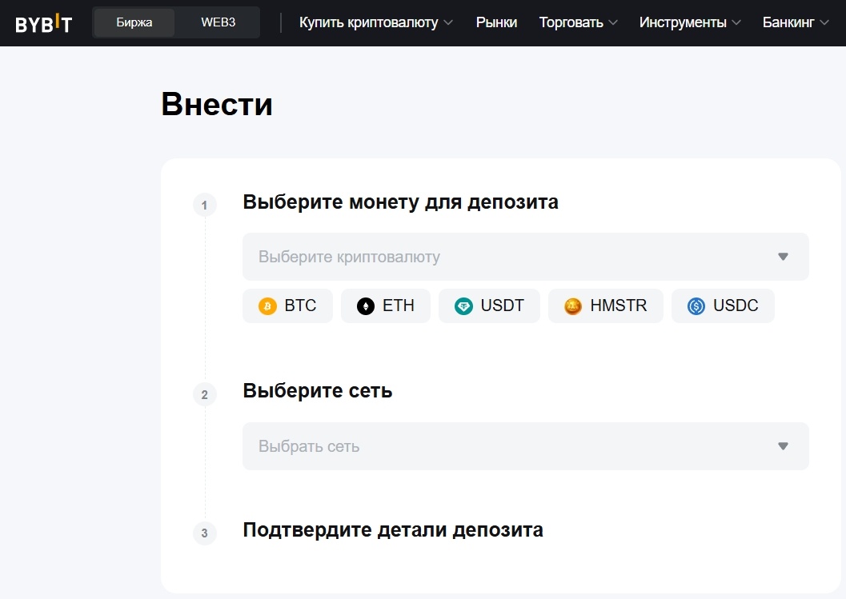The height and width of the screenshot is (599, 846).
Task: Expand the Инструменты chevron
Action: point(736,22)
